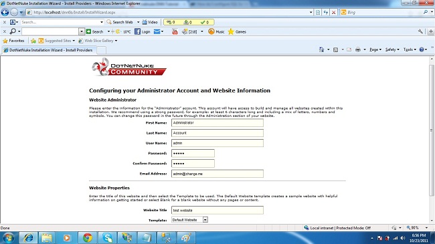
Task: Print the page using printer icon
Action: pyautogui.click(x=358, y=49)
